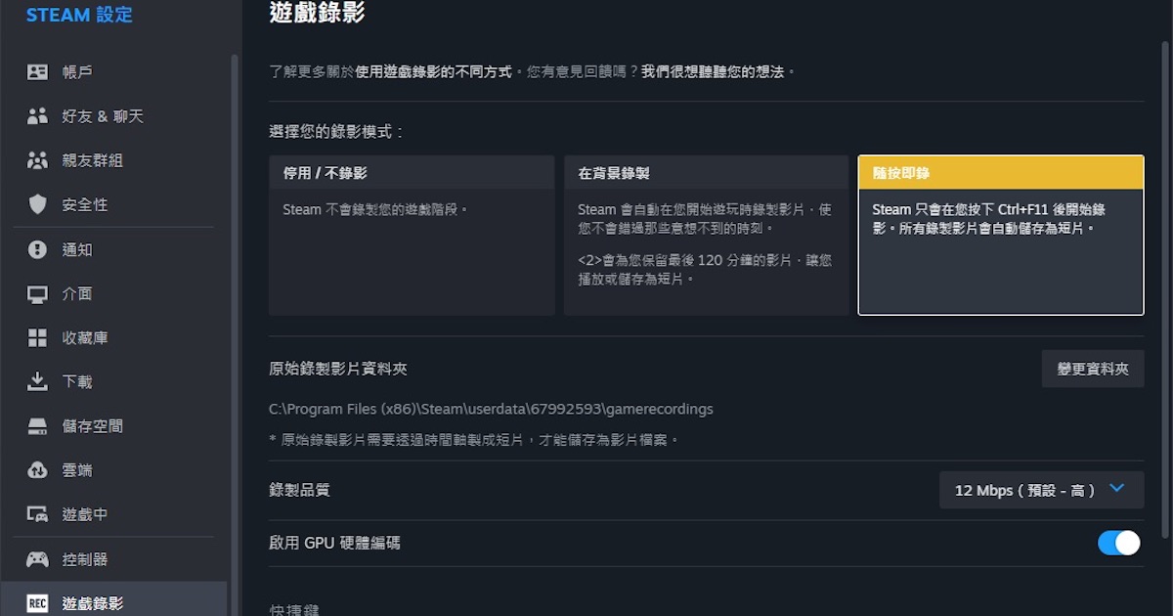Click the 帳戶 account card icon
Screen dimensions: 1173x616
point(37,71)
